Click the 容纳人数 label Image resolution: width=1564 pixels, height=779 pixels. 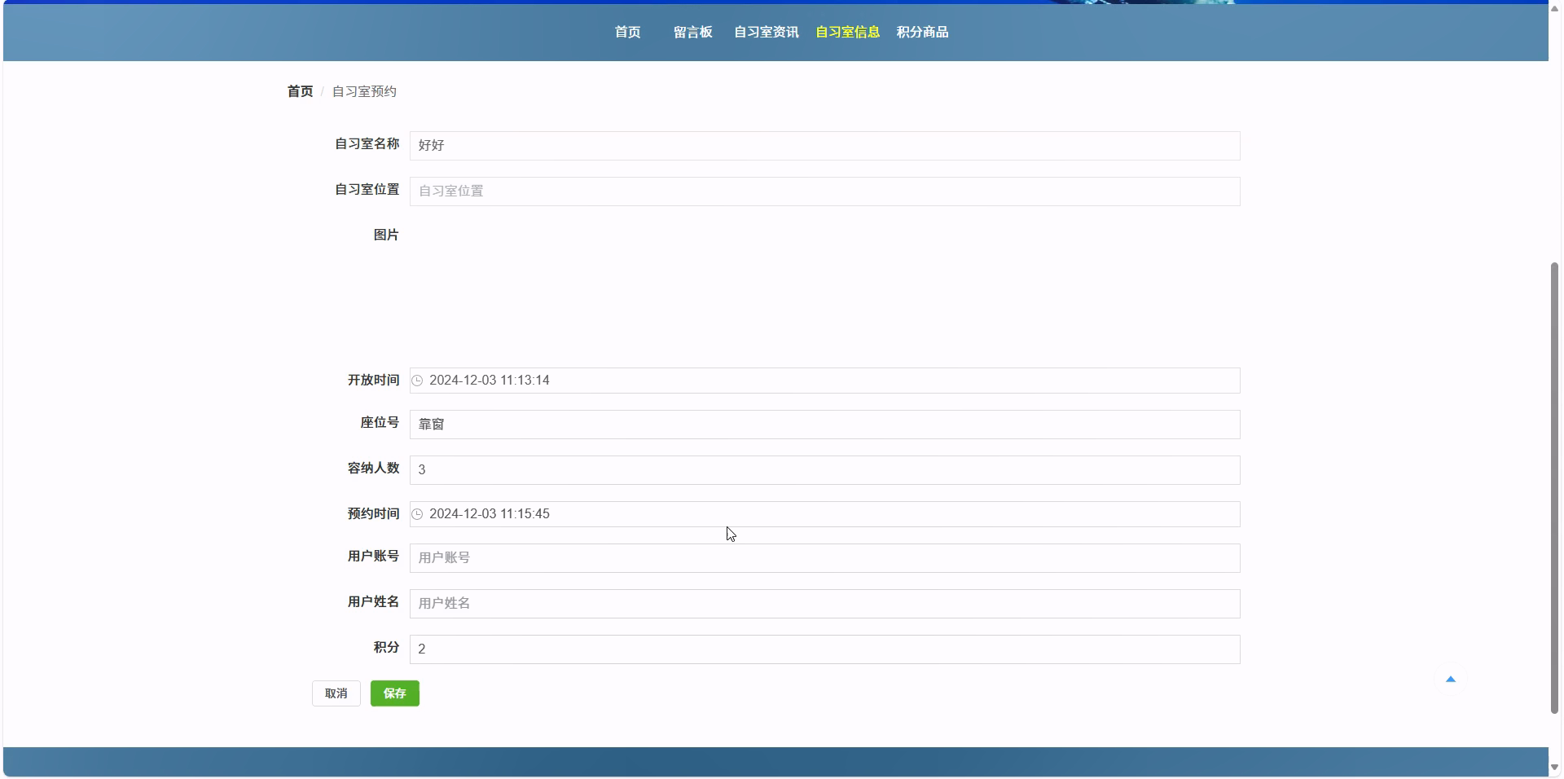click(373, 468)
